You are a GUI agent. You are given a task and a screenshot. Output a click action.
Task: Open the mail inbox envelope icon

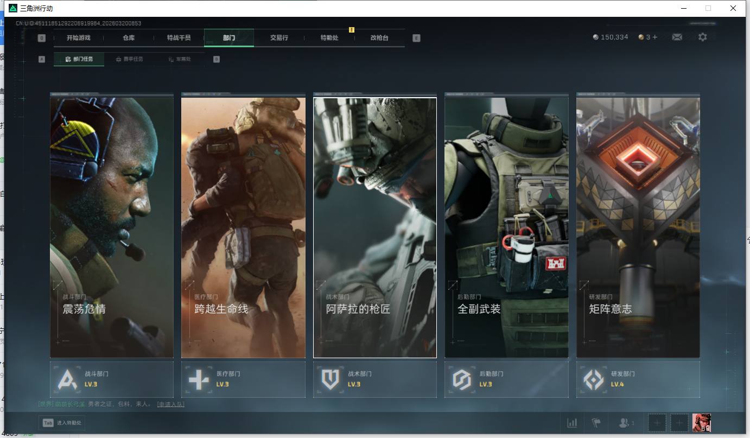click(x=677, y=37)
